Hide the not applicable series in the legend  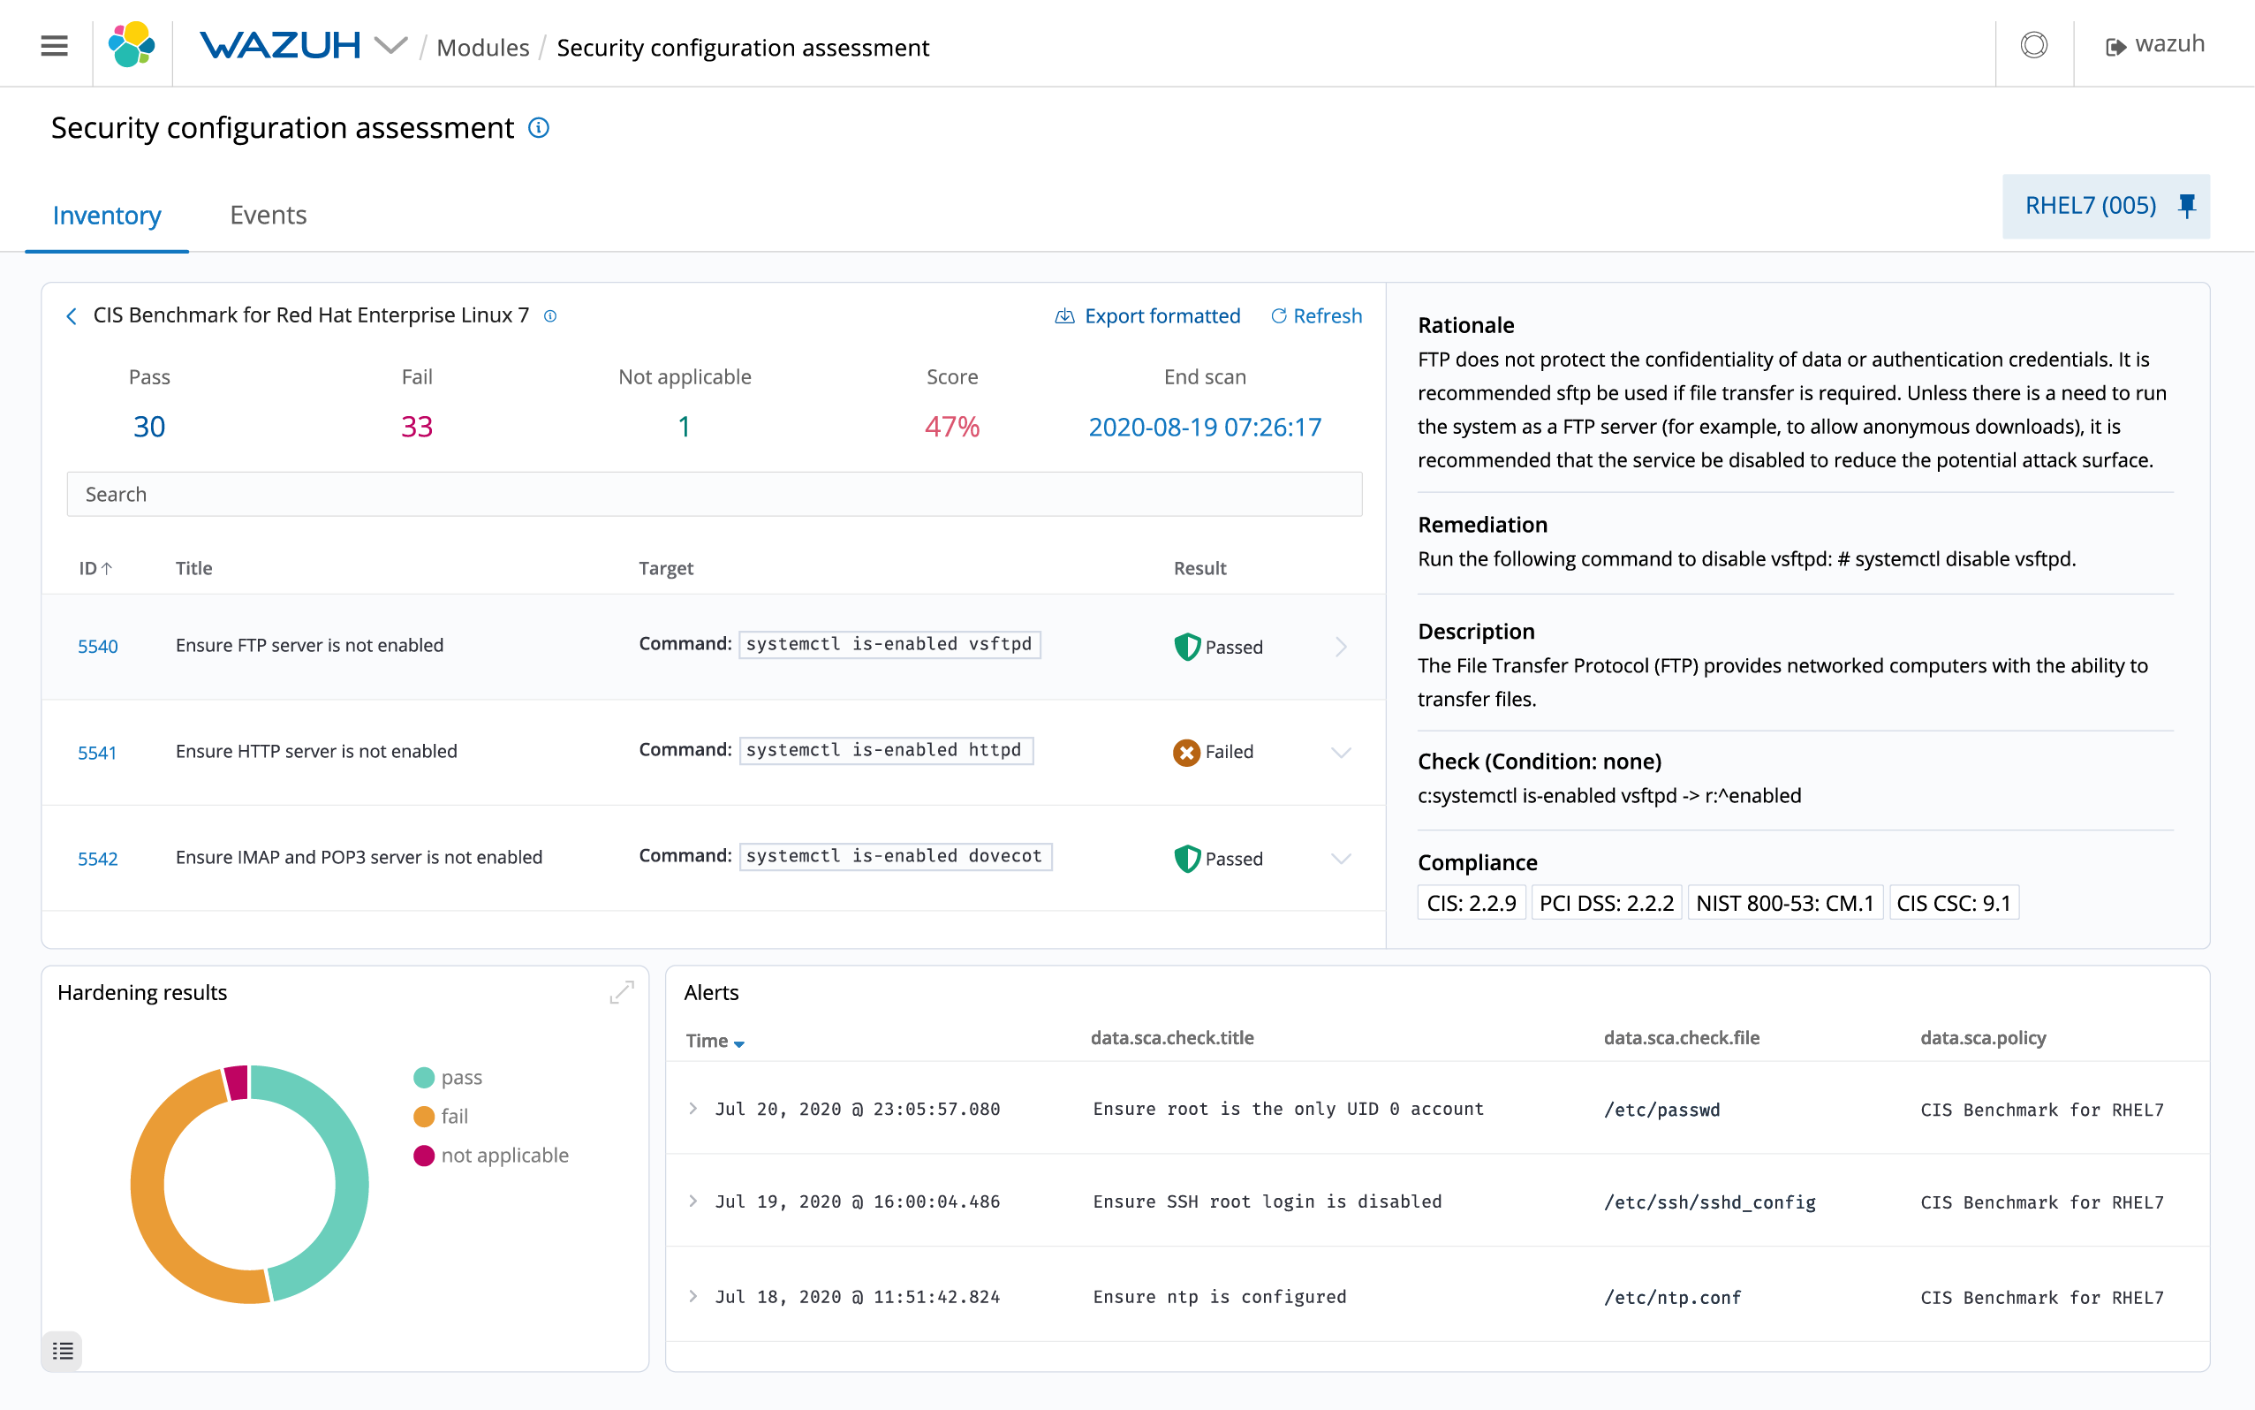(505, 1156)
